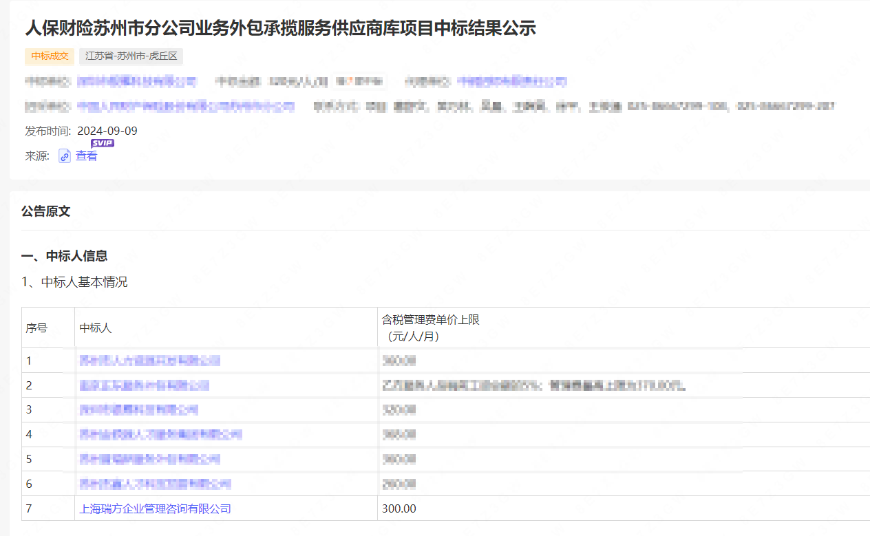Click the source link chain icon
This screenshot has width=870, height=536.
65,156
